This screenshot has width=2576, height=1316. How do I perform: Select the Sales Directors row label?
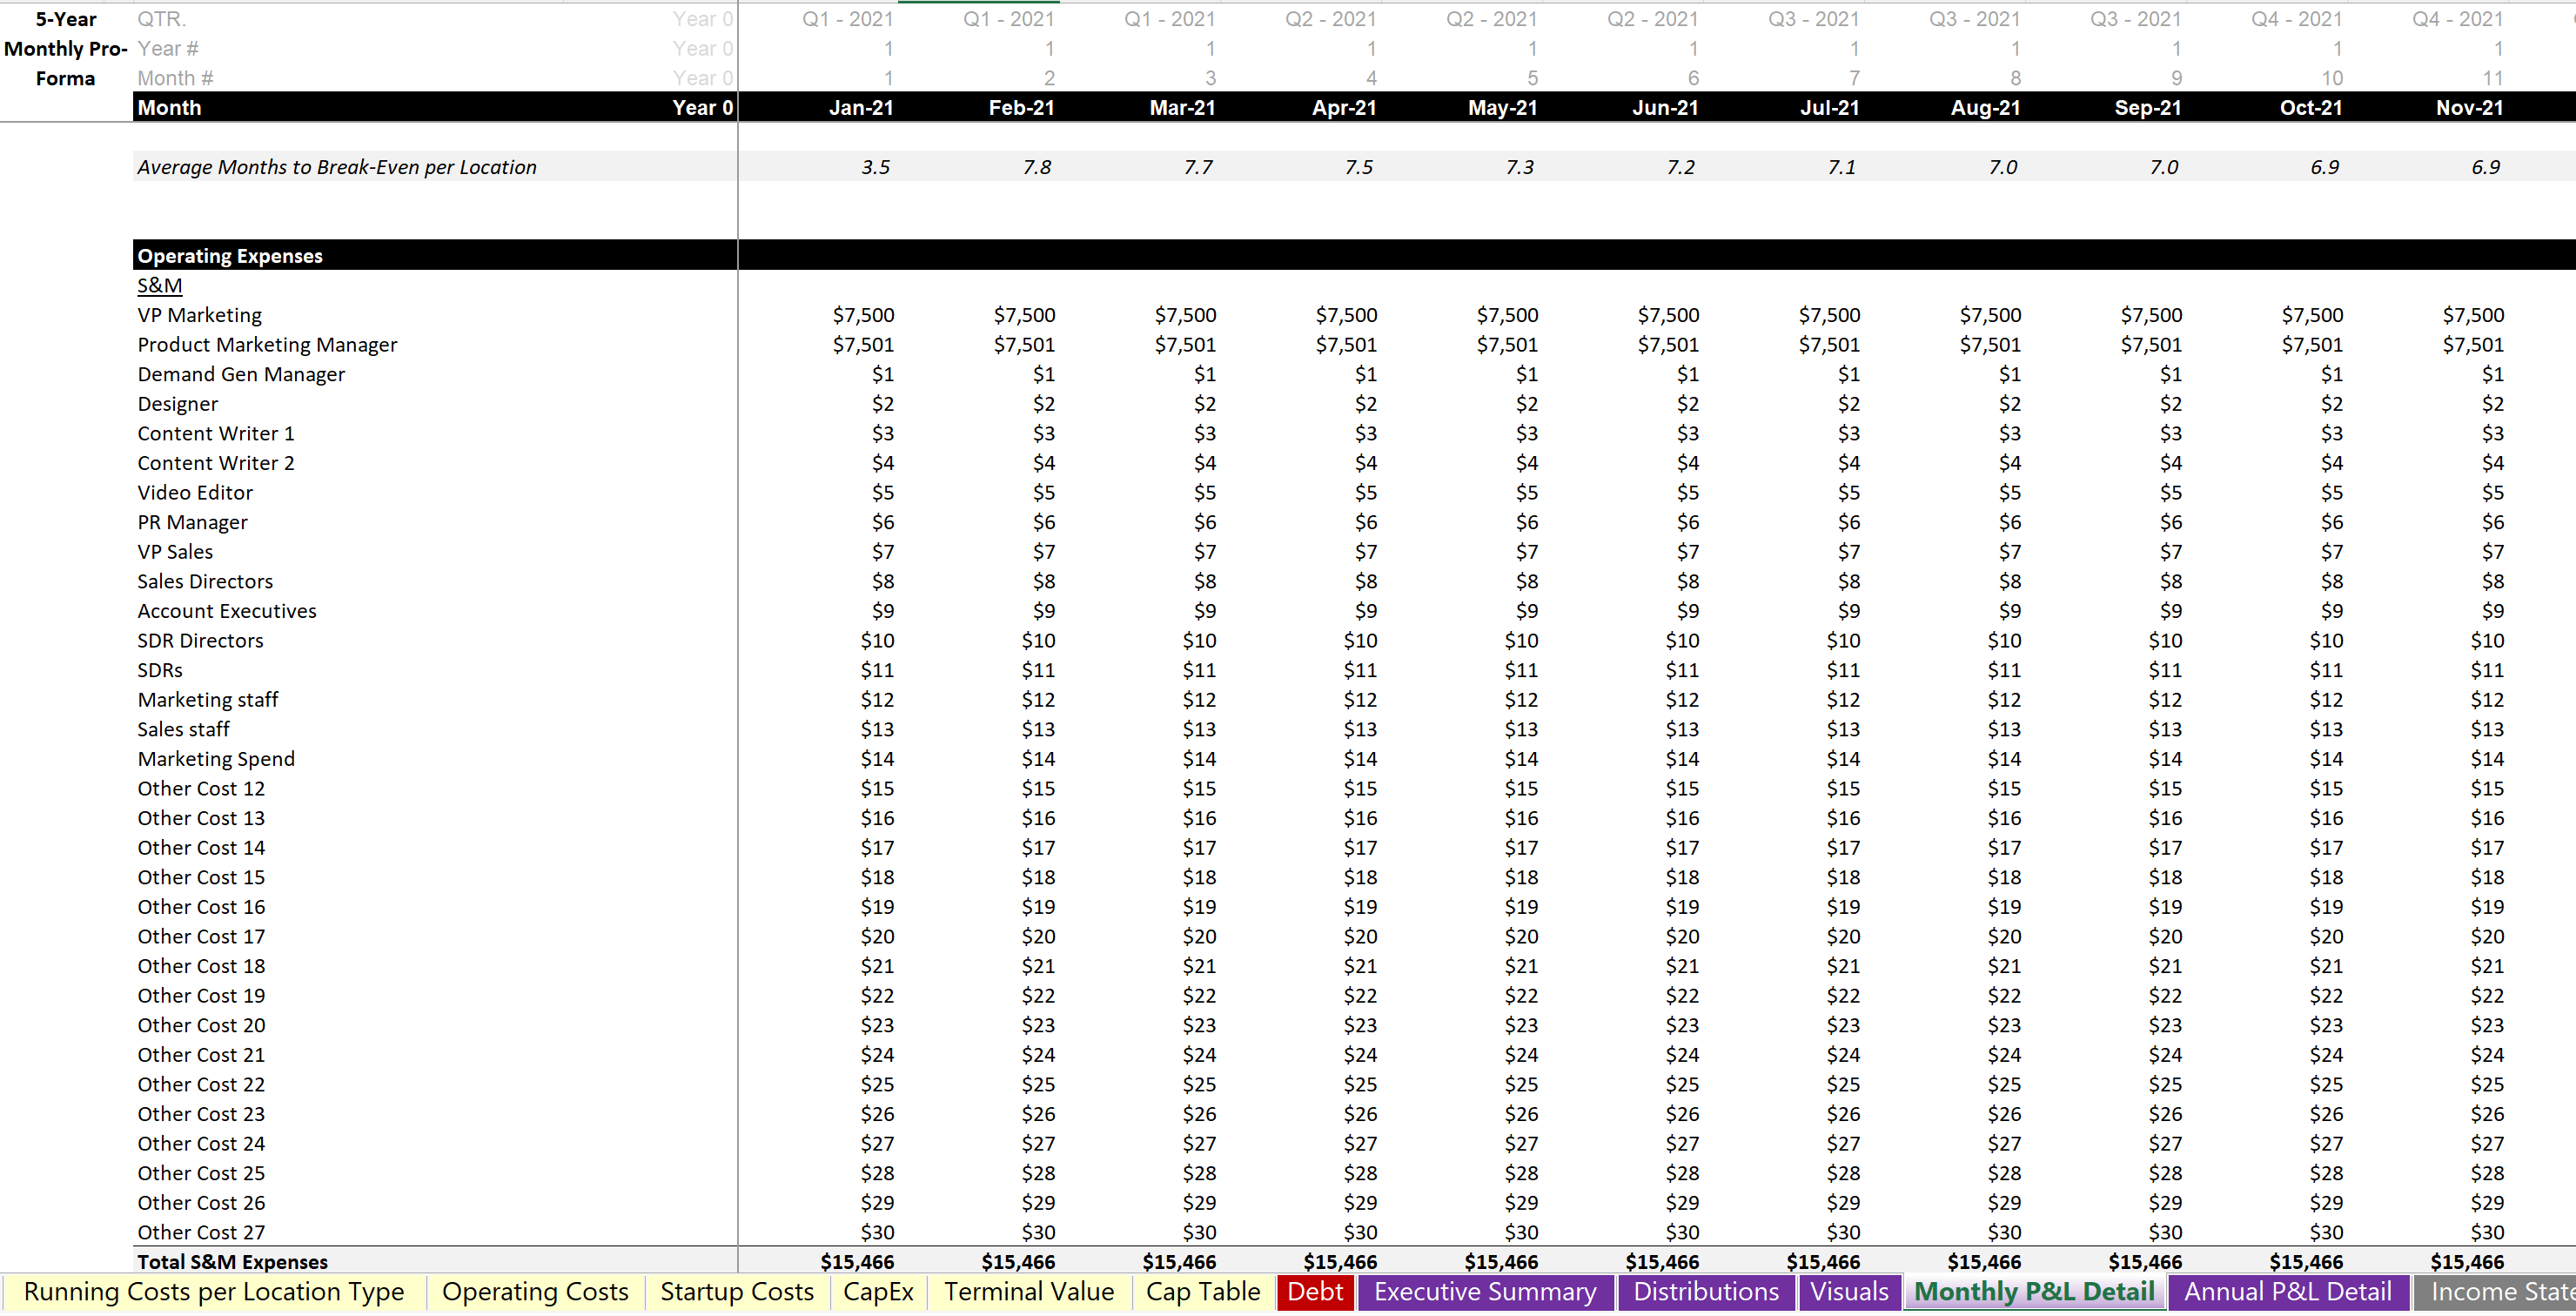[x=205, y=582]
